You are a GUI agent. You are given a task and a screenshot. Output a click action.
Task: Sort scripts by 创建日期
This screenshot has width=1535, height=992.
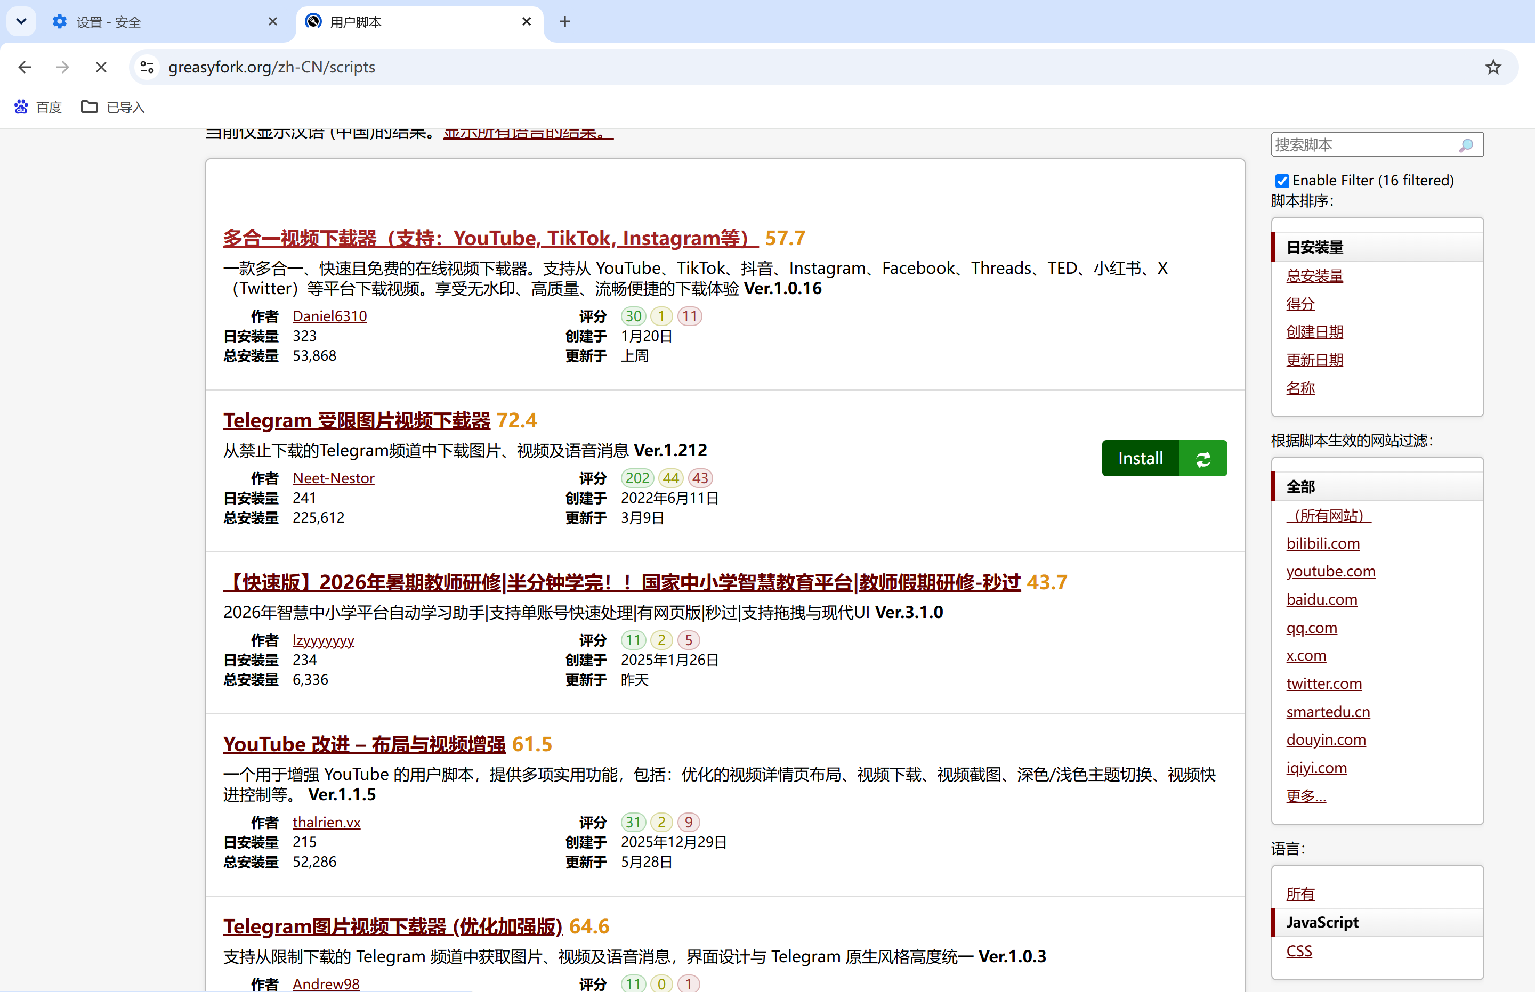click(x=1314, y=332)
